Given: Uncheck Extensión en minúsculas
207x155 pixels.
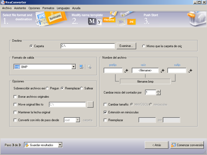Looking at the screenshot, I should point(105,112).
